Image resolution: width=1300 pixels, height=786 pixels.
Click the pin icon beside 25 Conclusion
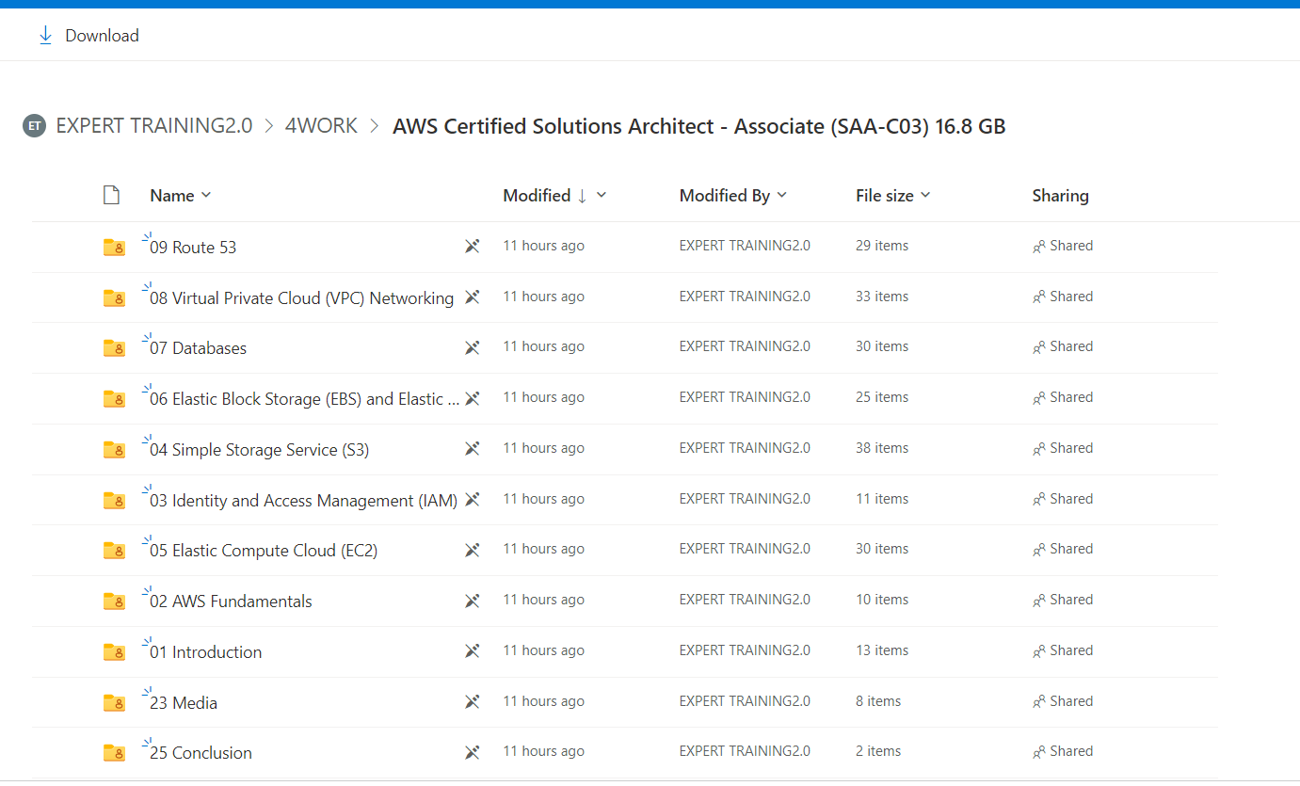473,752
